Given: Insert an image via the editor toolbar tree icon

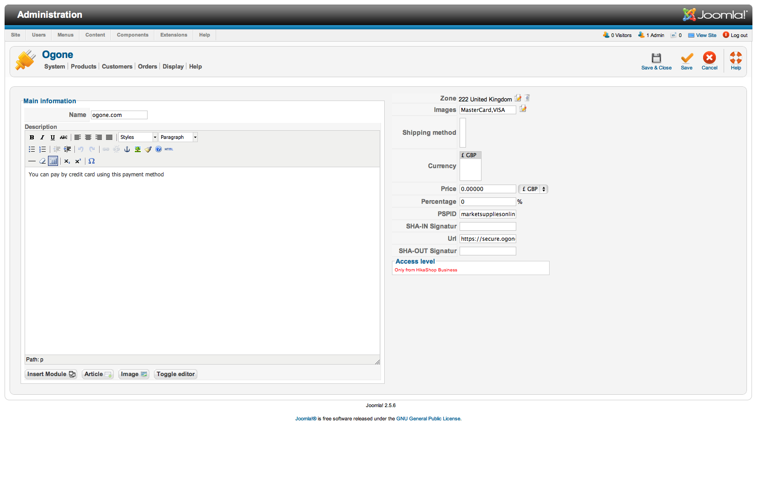Looking at the screenshot, I should 138,149.
